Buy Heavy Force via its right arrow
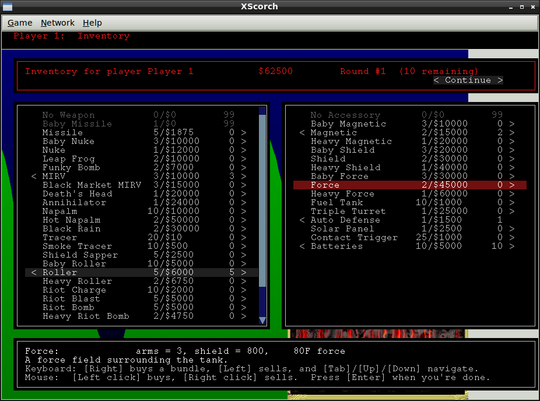 (x=512, y=194)
